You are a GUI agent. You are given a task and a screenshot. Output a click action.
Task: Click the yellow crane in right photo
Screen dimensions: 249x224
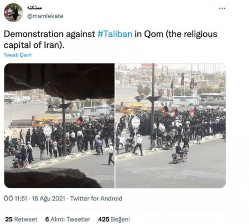[x=134, y=107]
